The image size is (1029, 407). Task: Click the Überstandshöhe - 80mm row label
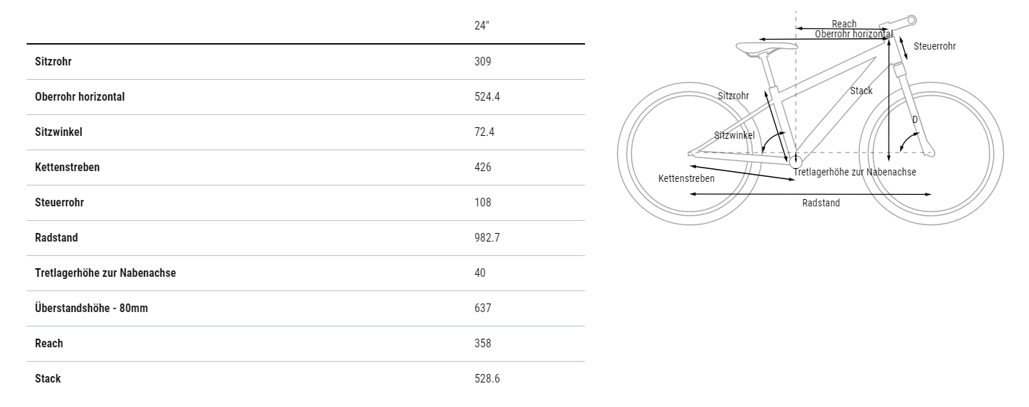91,308
